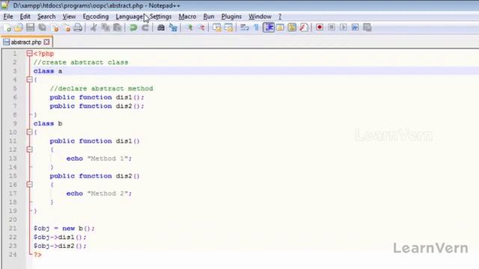Click the Stop recording macro icon
This screenshot has height=269, width=479.
pos(332,28)
